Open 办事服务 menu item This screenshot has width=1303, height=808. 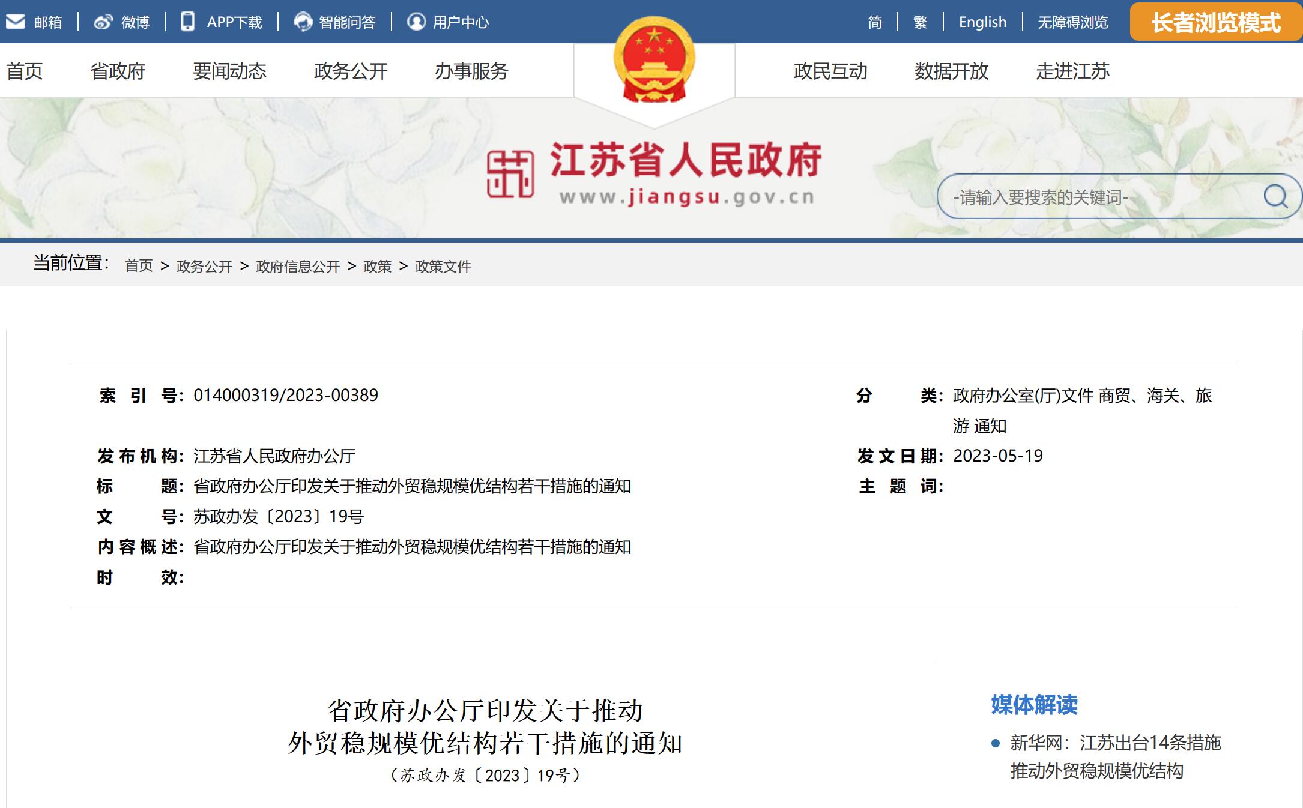point(471,71)
